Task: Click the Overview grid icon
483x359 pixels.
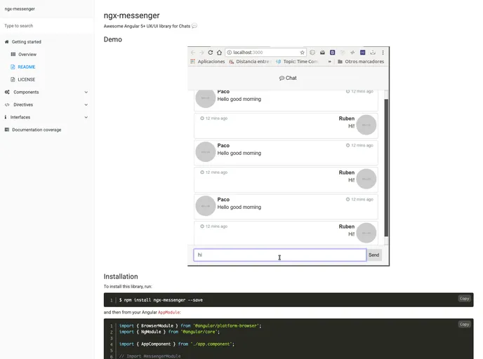Action: (x=13, y=55)
